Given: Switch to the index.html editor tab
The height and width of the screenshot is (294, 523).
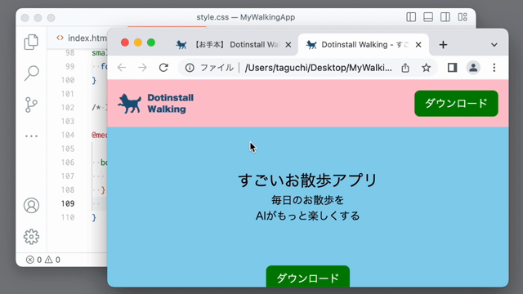Looking at the screenshot, I should point(82,38).
